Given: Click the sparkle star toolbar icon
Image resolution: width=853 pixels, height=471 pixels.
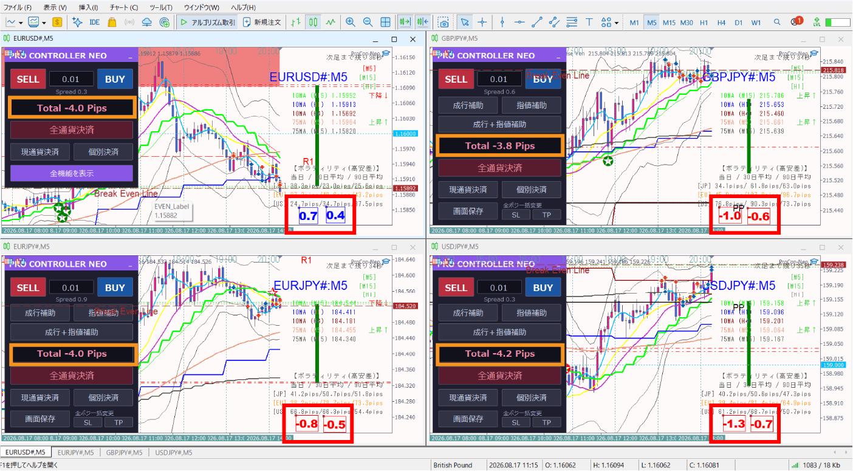Looking at the screenshot, I should [77, 22].
